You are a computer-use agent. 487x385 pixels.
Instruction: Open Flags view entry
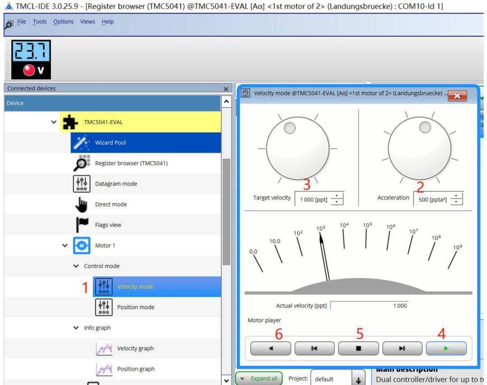tap(108, 225)
